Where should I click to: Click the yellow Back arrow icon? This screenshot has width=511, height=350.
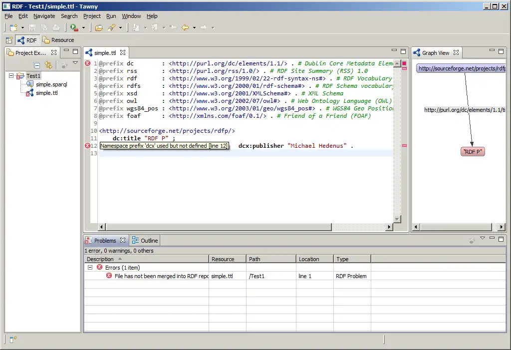point(185,27)
